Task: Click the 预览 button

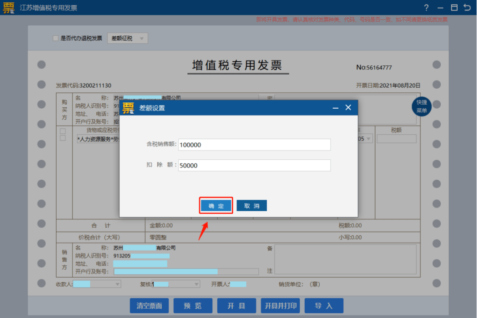Action: (193, 306)
